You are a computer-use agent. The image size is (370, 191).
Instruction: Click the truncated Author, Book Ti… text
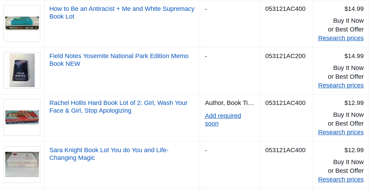[x=229, y=103]
